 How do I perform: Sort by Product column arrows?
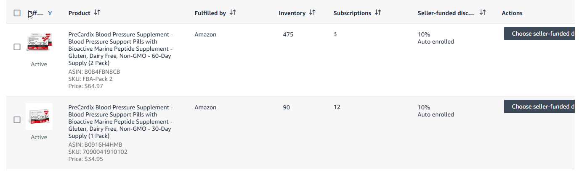pos(97,13)
